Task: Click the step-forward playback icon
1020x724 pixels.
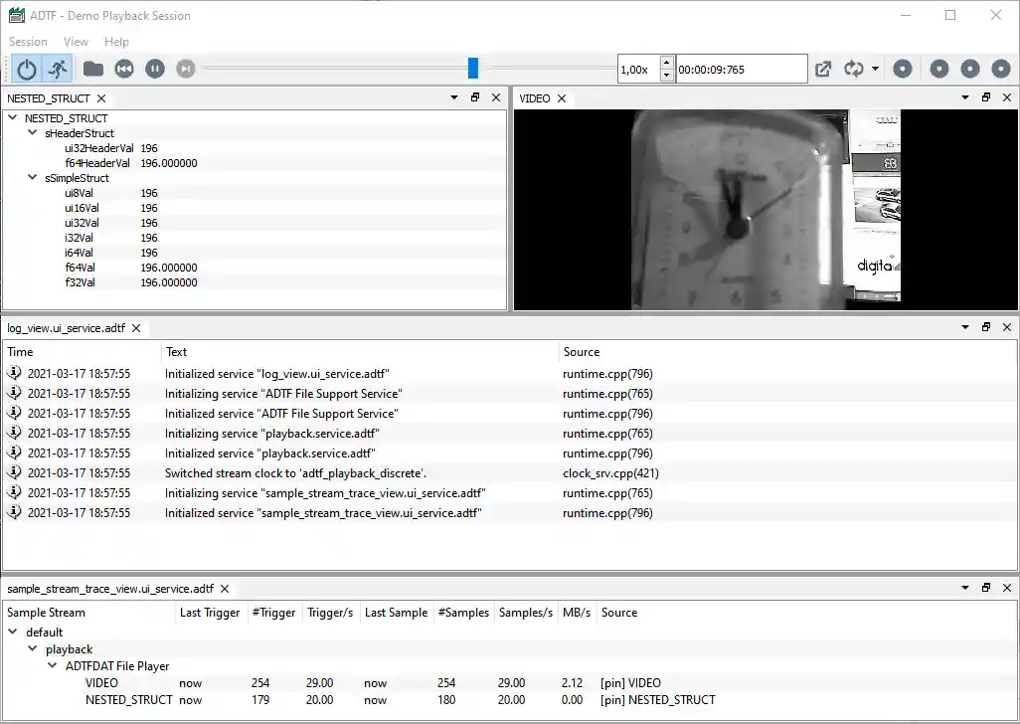Action: (x=185, y=69)
